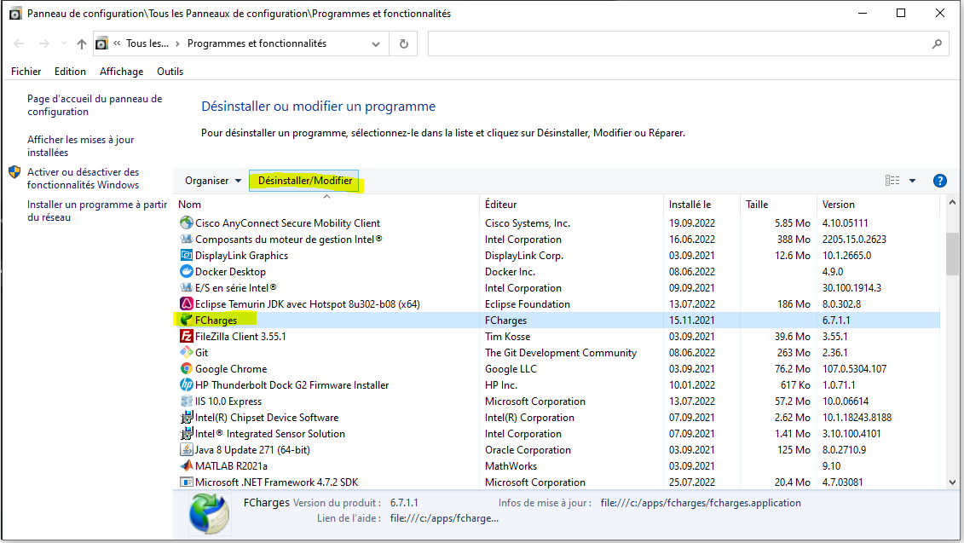The image size is (964, 543).
Task: Open Installer un programme à partir du réseau
Action: pyautogui.click(x=97, y=211)
